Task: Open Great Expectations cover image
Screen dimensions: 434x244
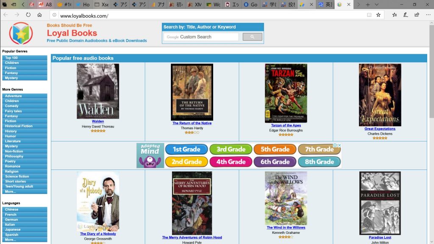Action: [x=380, y=95]
